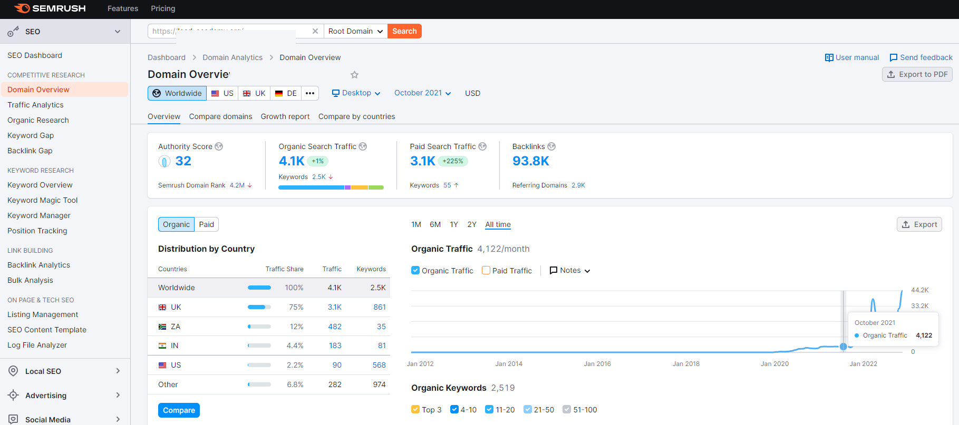Screen dimensions: 959x425
Task: Select the UK flag database button
Action: click(x=254, y=93)
